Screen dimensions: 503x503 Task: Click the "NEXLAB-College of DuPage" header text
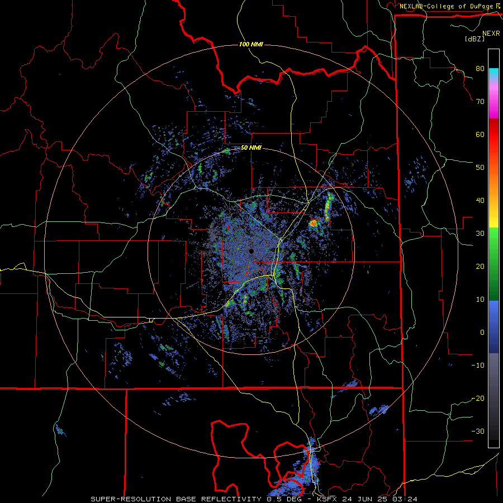pos(446,6)
